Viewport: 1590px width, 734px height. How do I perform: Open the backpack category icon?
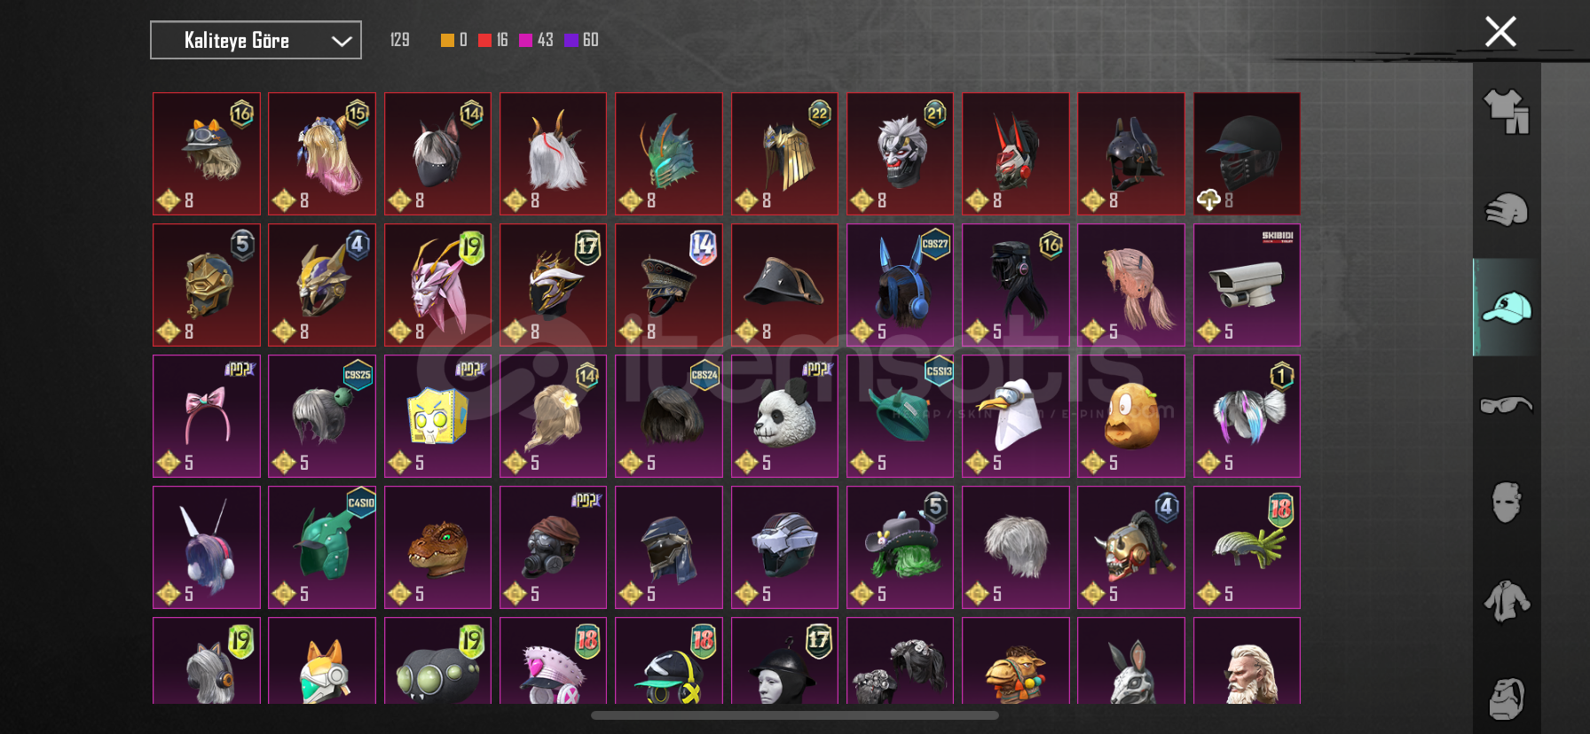click(x=1507, y=699)
